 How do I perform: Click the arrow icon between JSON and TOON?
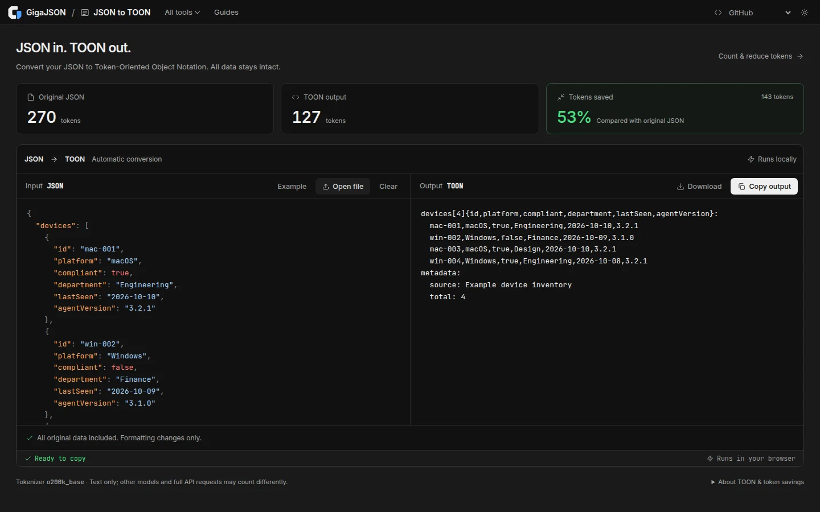coord(54,159)
